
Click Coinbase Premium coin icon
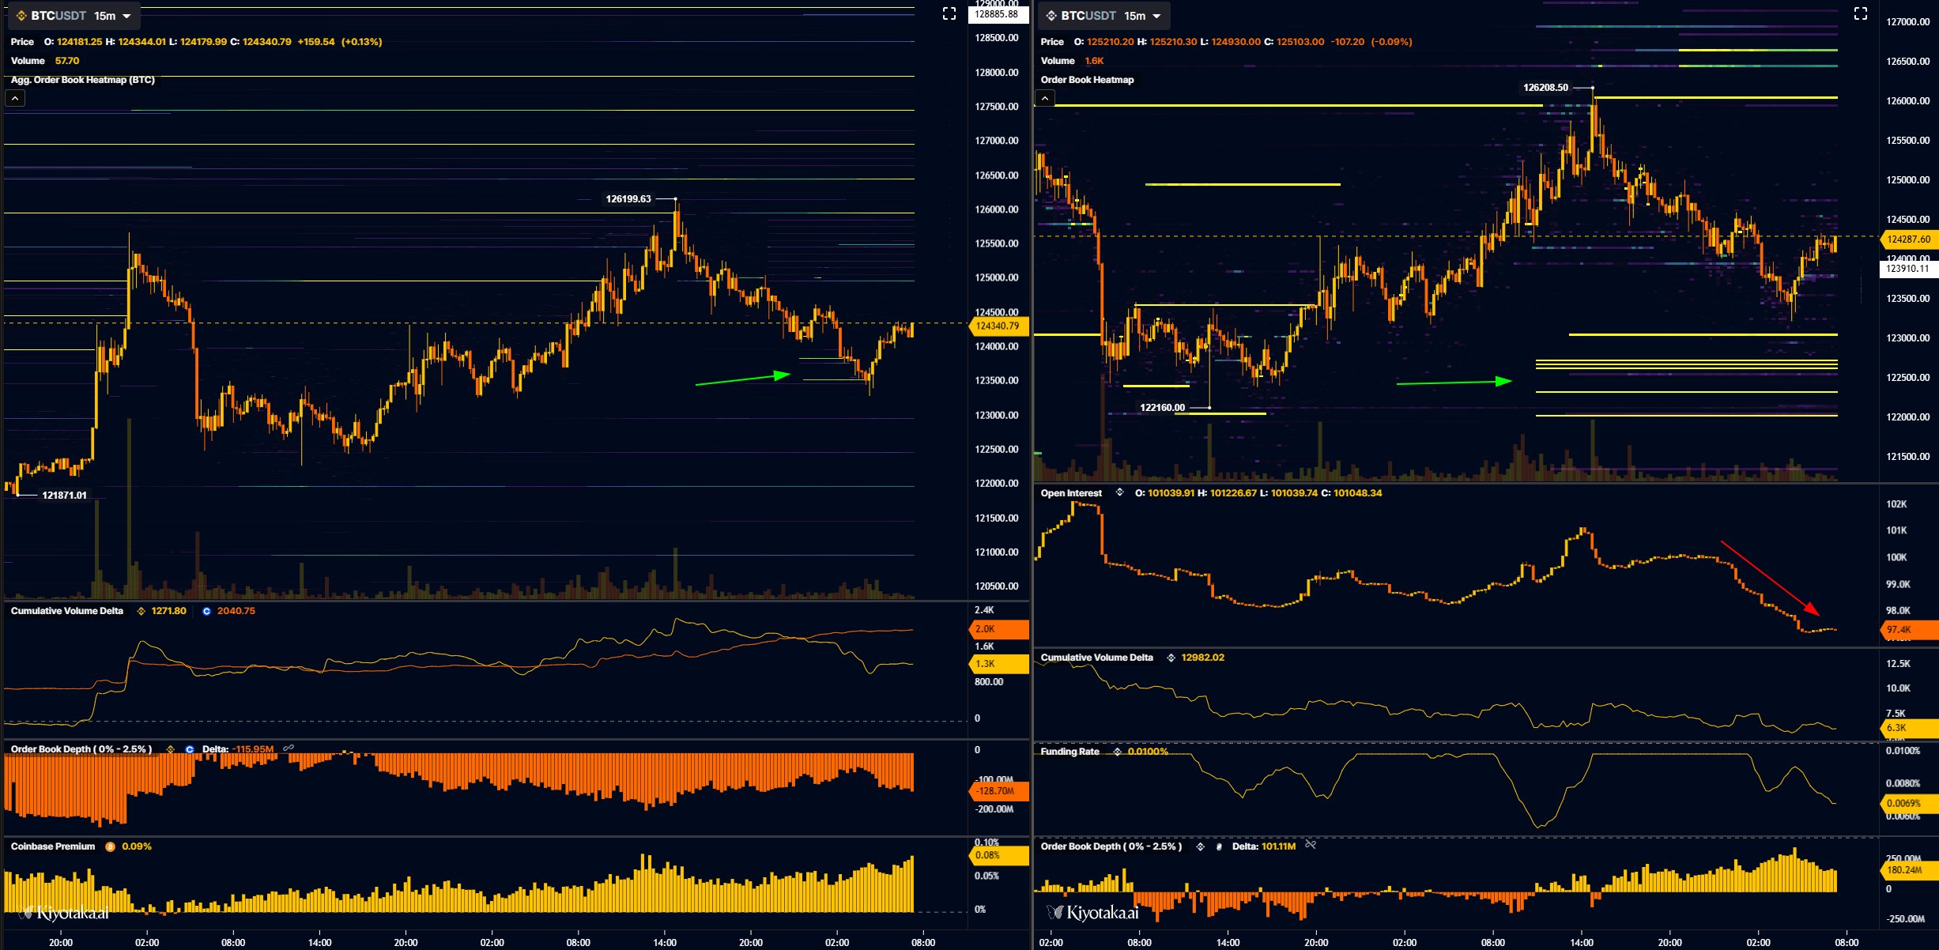coord(111,846)
